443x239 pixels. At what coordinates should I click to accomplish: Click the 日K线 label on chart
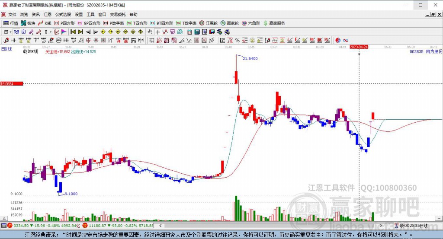[6, 49]
